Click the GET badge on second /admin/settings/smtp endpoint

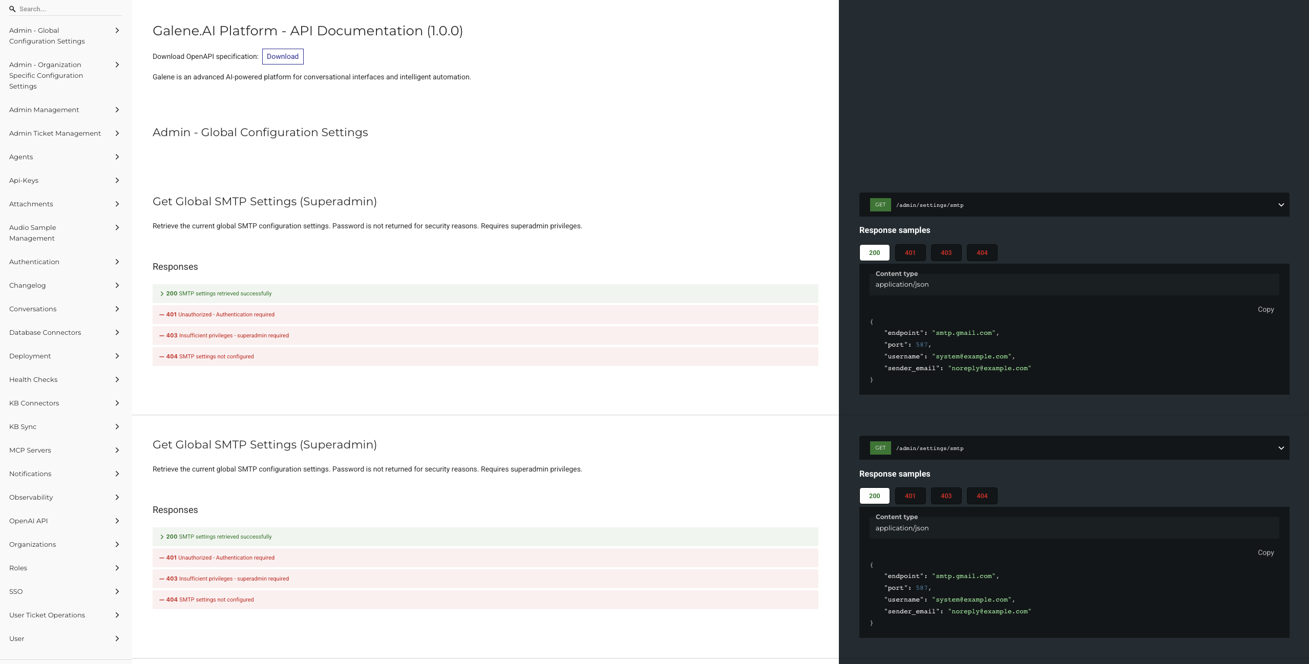(x=880, y=447)
